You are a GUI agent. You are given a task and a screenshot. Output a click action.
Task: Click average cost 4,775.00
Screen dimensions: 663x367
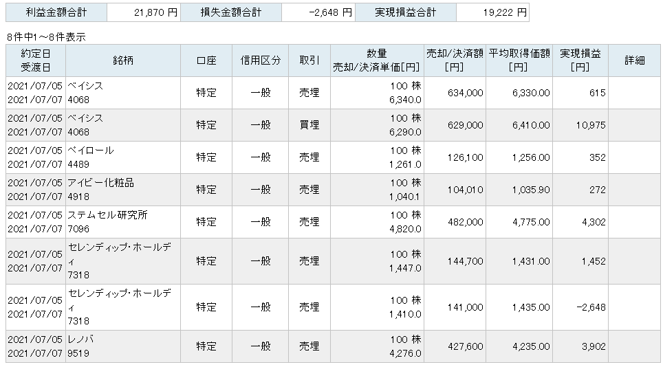(519, 222)
